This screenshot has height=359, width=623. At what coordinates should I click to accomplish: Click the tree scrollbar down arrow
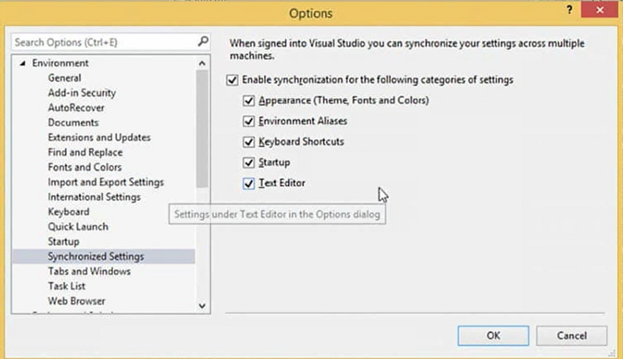click(x=202, y=305)
